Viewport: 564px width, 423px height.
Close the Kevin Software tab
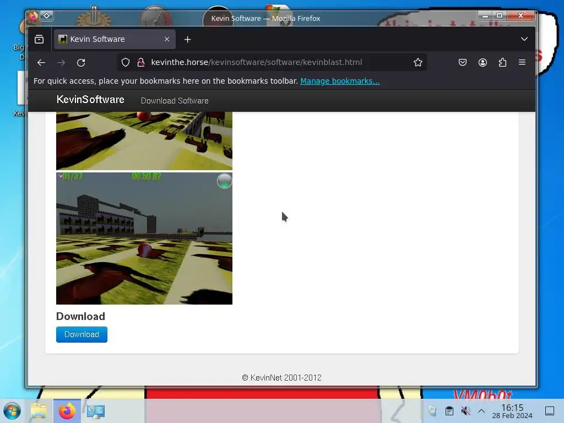tap(167, 39)
